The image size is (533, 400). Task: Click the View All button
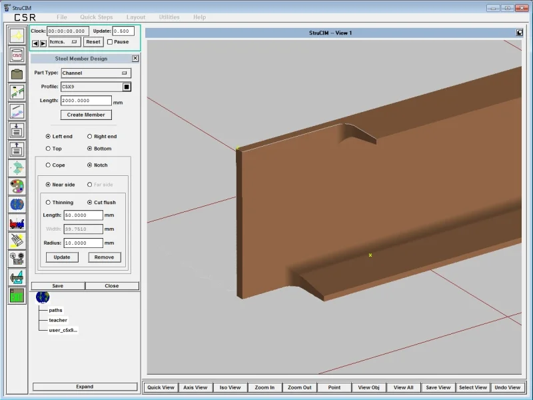click(404, 387)
